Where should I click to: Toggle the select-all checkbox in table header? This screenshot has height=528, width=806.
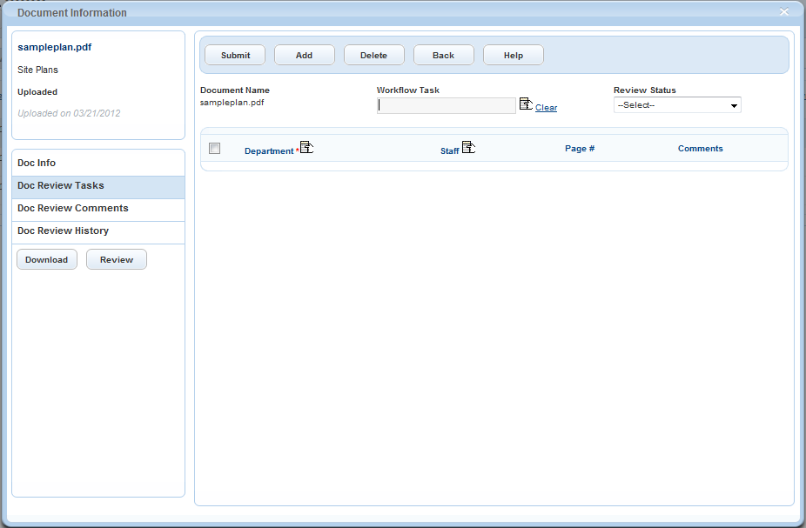(x=215, y=149)
